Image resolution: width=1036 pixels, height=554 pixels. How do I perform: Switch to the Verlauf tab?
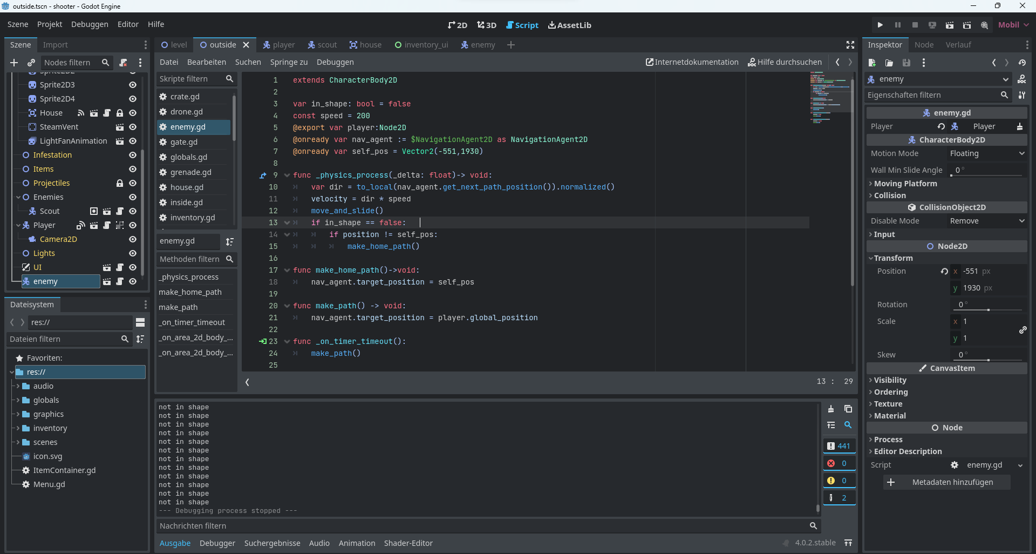pos(959,45)
